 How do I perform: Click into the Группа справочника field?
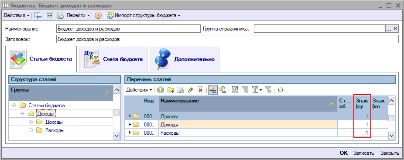pyautogui.click(x=319, y=29)
